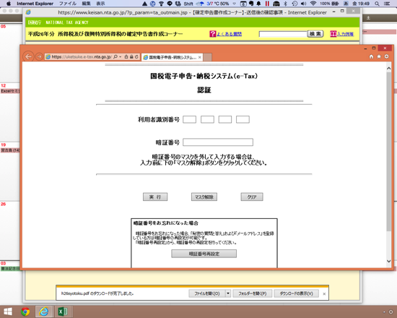Screen dimensions: 397x318
Task: Click 入力例 link in background window
Action: click(345, 34)
